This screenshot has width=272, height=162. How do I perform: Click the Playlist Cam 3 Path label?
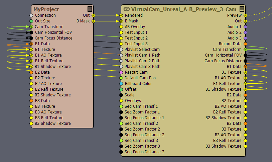142,67
